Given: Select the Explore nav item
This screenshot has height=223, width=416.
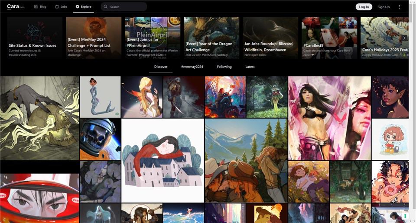Looking at the screenshot, I should click(x=83, y=6).
